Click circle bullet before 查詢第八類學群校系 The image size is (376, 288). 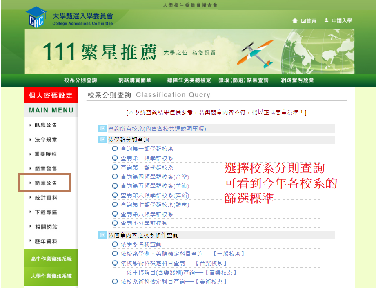click(x=115, y=214)
